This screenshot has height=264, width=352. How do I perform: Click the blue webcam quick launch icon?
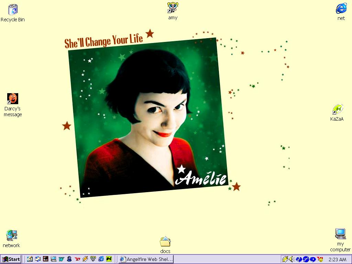pyautogui.click(x=69, y=259)
